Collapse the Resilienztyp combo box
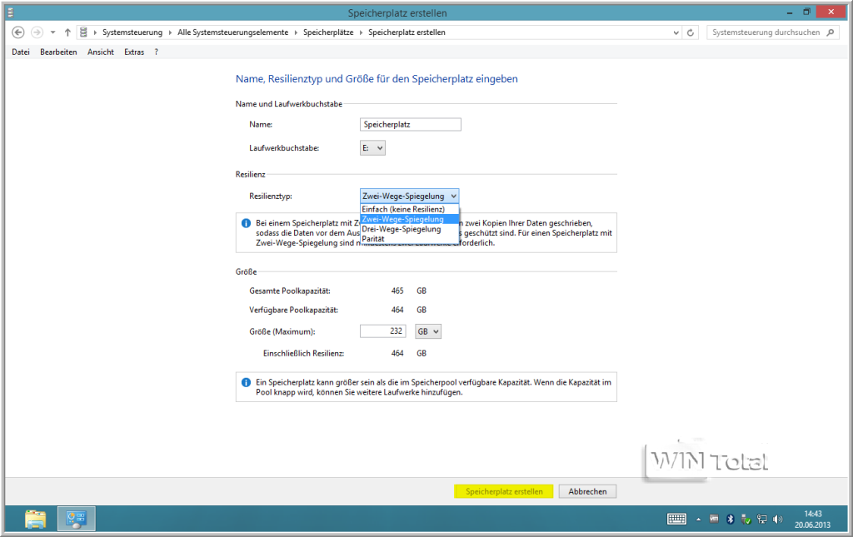853x537 pixels. tap(409, 196)
